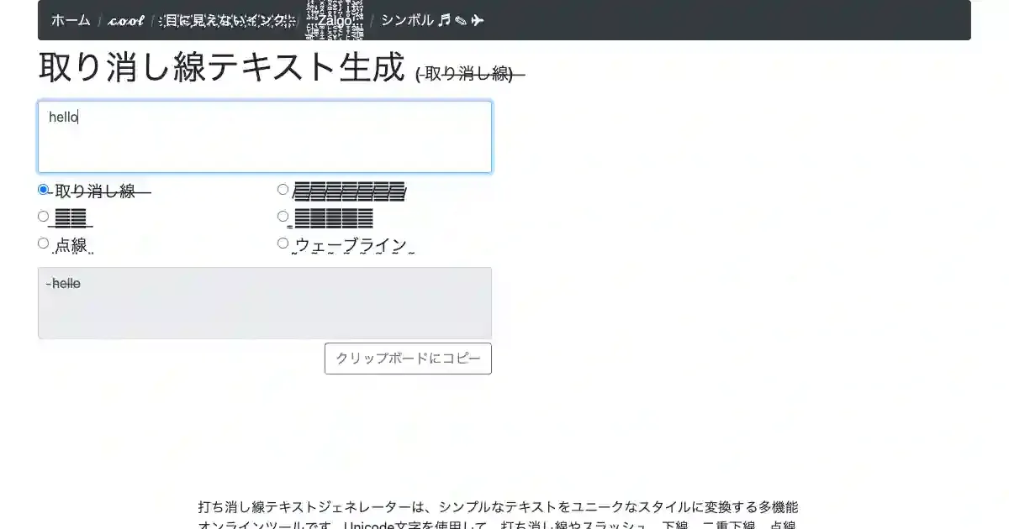Select the slash-through style radio button
Image resolution: width=1009 pixels, height=529 pixels.
pos(283,190)
